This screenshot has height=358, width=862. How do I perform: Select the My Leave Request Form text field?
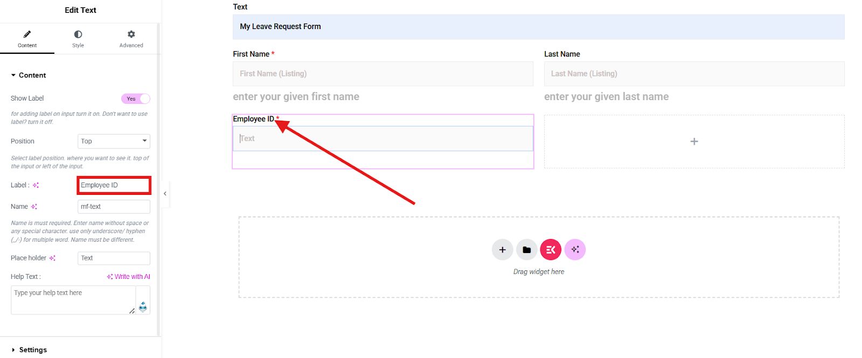(538, 26)
